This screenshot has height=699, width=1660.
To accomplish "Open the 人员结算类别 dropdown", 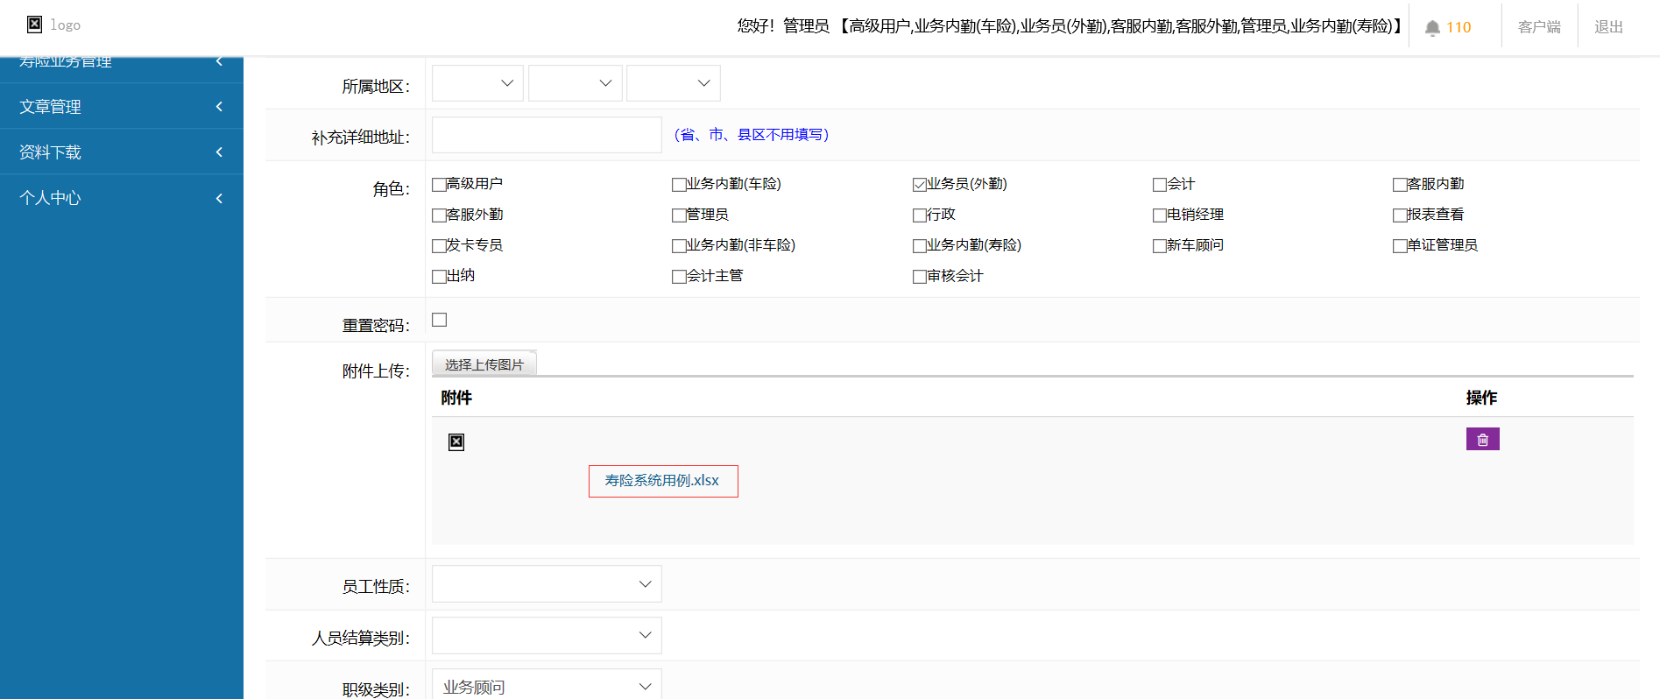I will (x=547, y=636).
